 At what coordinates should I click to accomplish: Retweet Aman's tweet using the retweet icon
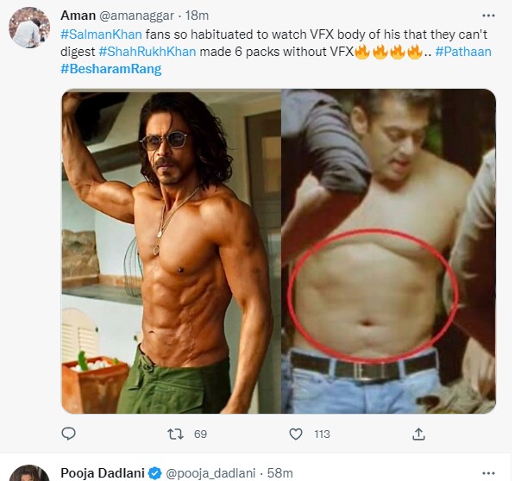175,434
